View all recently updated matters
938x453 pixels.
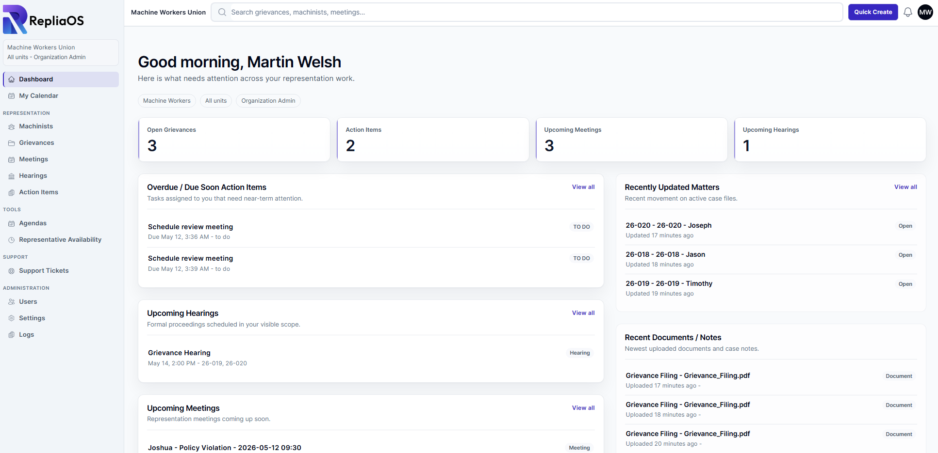click(x=905, y=187)
